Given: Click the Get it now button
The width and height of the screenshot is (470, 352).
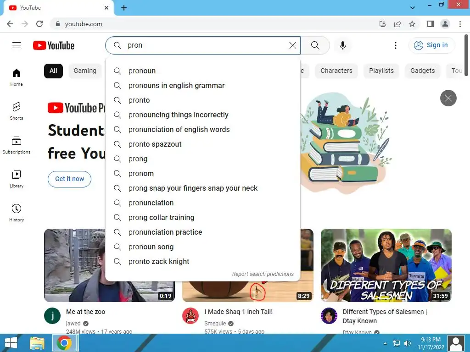Looking at the screenshot, I should (x=70, y=179).
